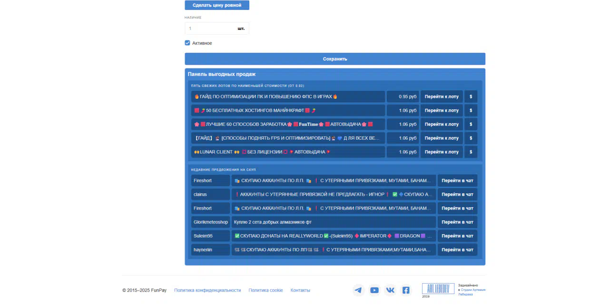The height and width of the screenshot is (305, 609).
Task: Open chat with Glorikmeteoshop
Action: pos(457,222)
